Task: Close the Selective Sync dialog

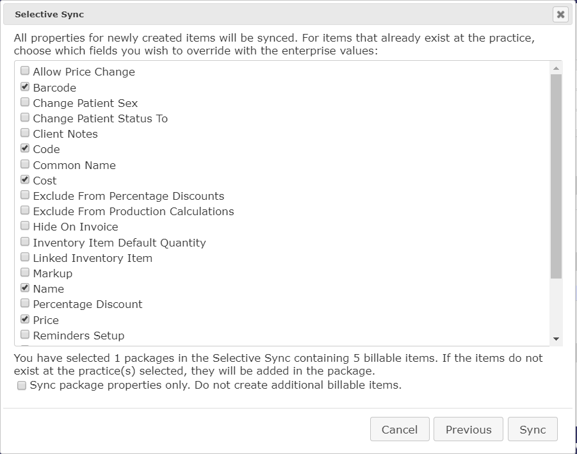Action: (x=560, y=14)
